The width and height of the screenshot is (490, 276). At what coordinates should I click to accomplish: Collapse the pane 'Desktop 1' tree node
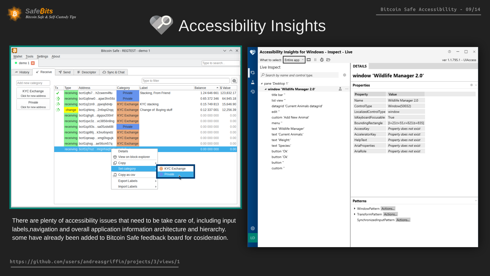[262, 84]
